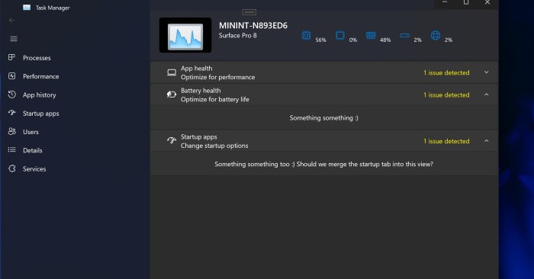Open the Startup apps gauge icon in sidebar
Screen dimensions: 534x279
12,113
